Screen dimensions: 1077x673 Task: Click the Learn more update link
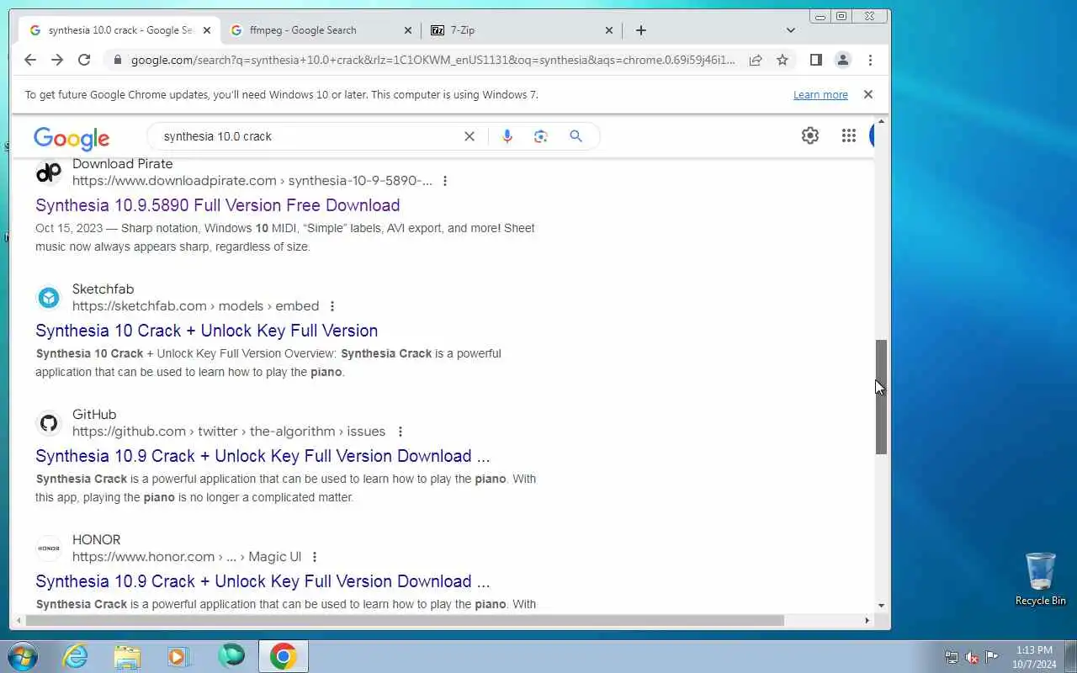pyautogui.click(x=820, y=95)
